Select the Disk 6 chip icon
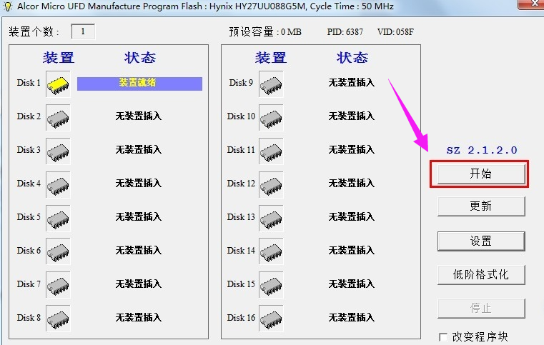This screenshot has width=544, height=345. click(x=58, y=251)
